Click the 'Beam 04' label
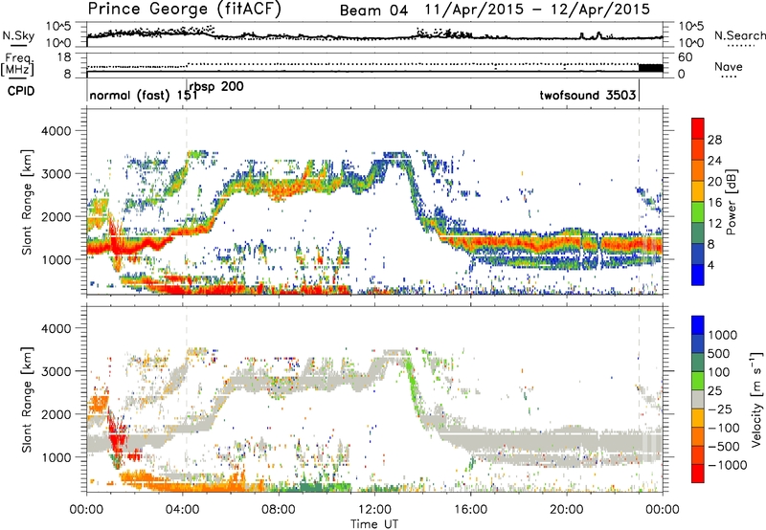766x530 pixels. click(x=373, y=11)
